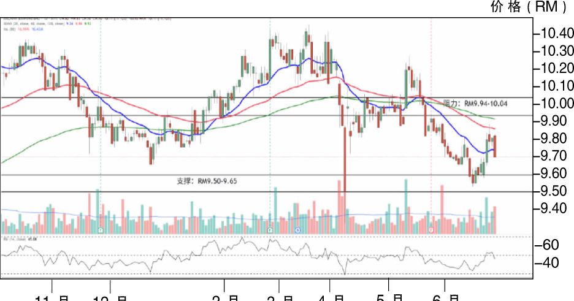Click the RSI indicator legend label

click(x=20, y=239)
